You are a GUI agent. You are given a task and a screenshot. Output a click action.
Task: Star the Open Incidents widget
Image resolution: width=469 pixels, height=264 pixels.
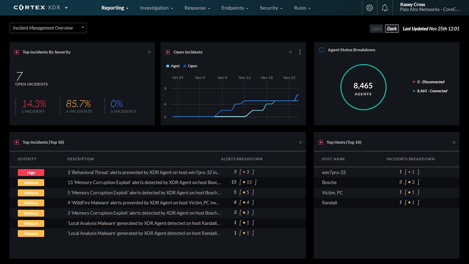[290, 52]
